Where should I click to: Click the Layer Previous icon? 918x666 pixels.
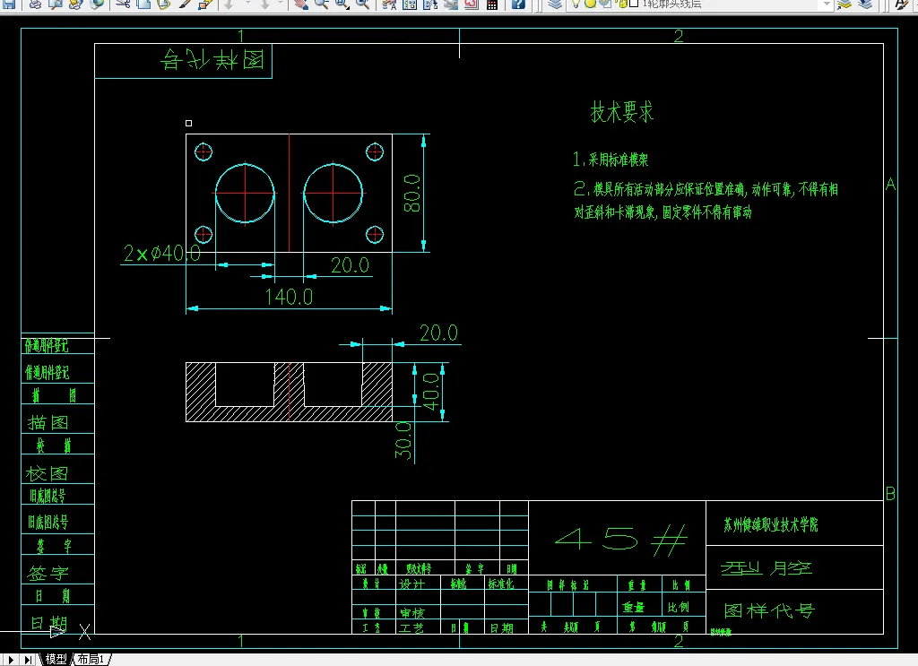click(x=865, y=4)
